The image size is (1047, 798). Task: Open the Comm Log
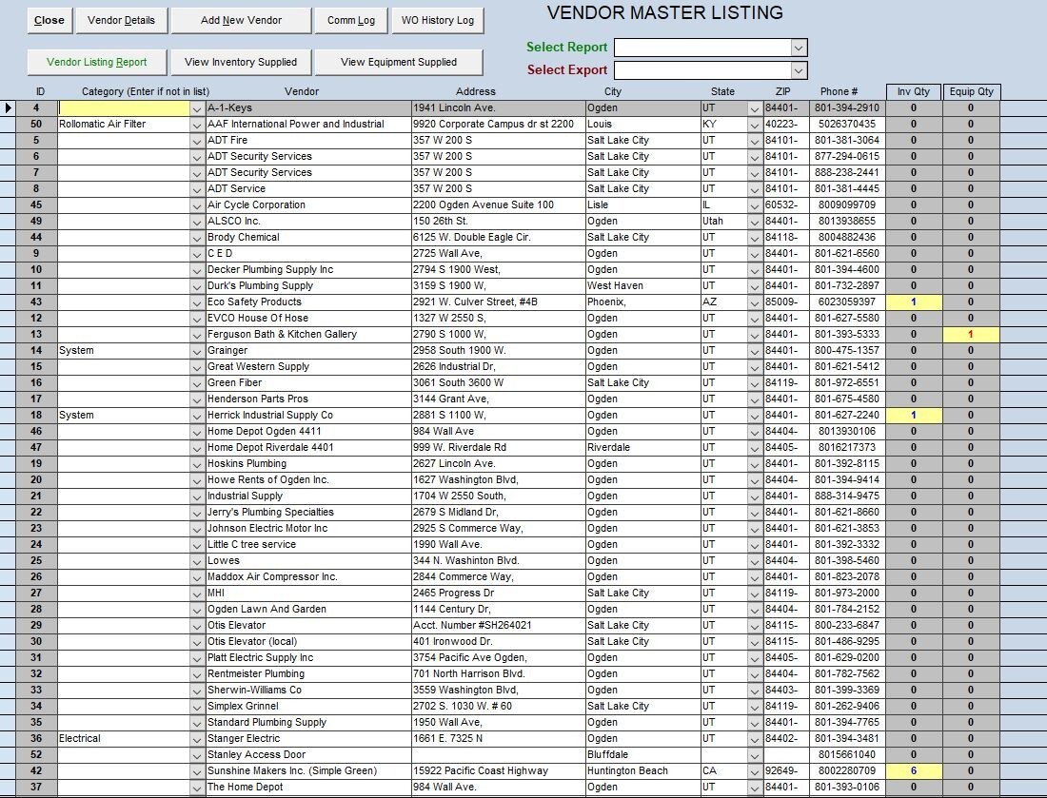click(350, 19)
